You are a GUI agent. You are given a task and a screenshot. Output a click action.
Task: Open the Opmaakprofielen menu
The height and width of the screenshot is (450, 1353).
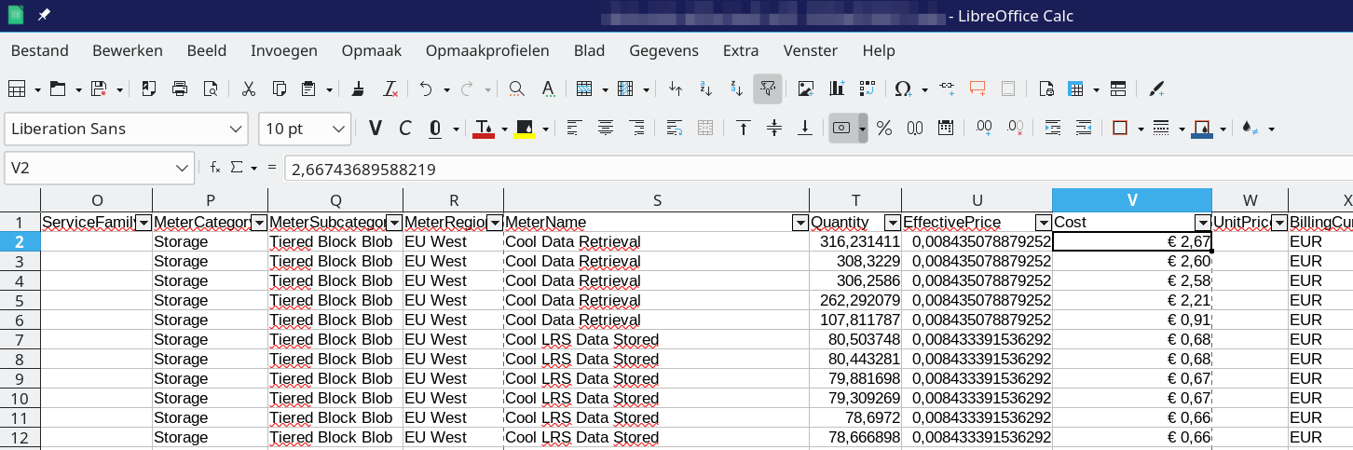(487, 50)
